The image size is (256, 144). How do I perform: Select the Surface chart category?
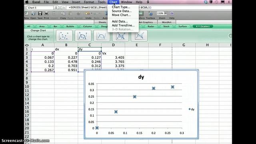(182, 26)
